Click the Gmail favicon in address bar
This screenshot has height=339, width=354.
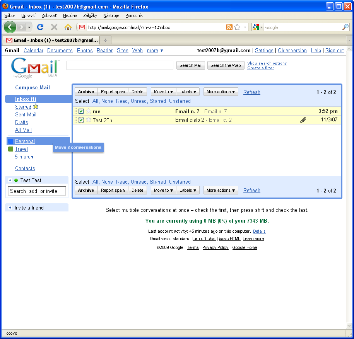point(82,27)
